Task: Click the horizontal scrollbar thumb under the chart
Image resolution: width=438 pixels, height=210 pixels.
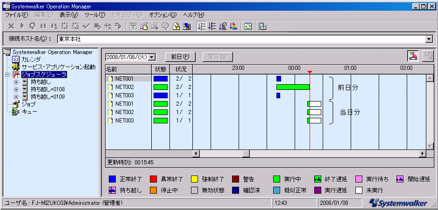Action: click(246, 154)
